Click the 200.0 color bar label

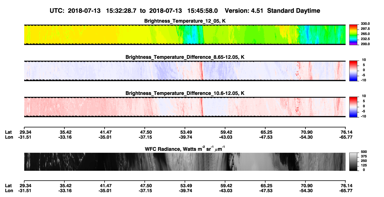365,44
